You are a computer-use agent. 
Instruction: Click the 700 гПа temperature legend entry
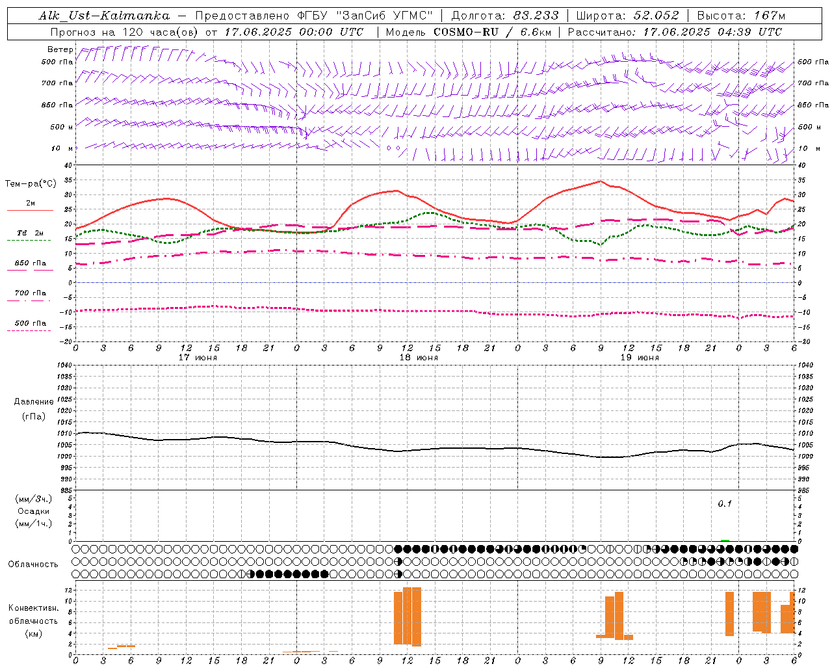pyautogui.click(x=30, y=293)
